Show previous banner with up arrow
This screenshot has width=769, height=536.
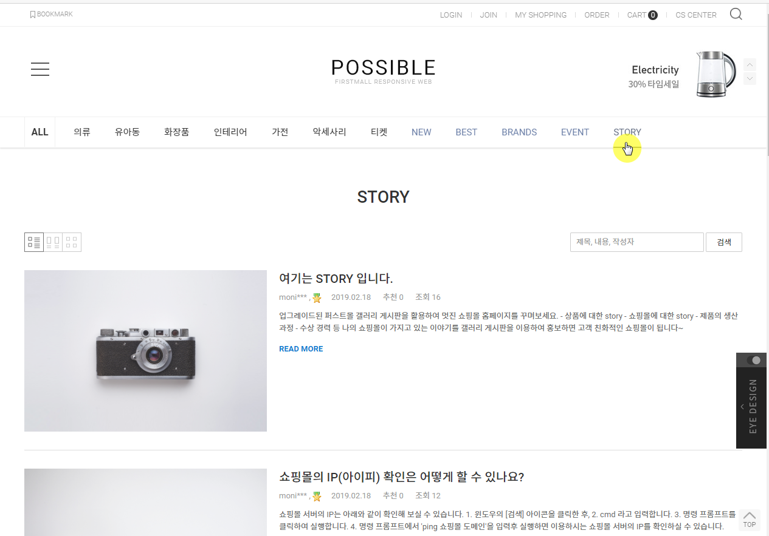point(750,64)
